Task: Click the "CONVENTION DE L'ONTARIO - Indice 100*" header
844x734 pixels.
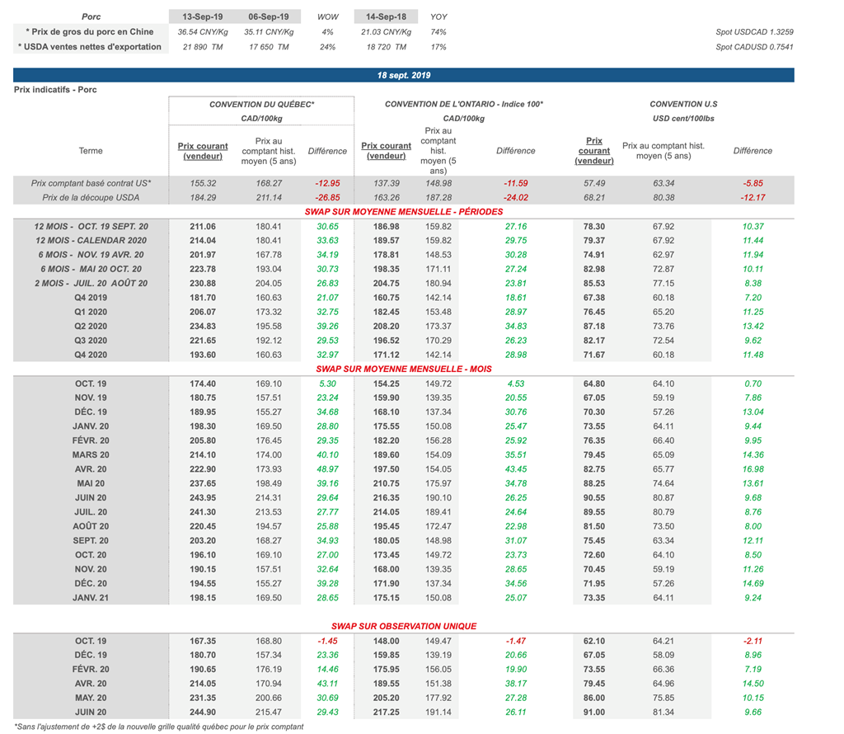Action: click(464, 105)
